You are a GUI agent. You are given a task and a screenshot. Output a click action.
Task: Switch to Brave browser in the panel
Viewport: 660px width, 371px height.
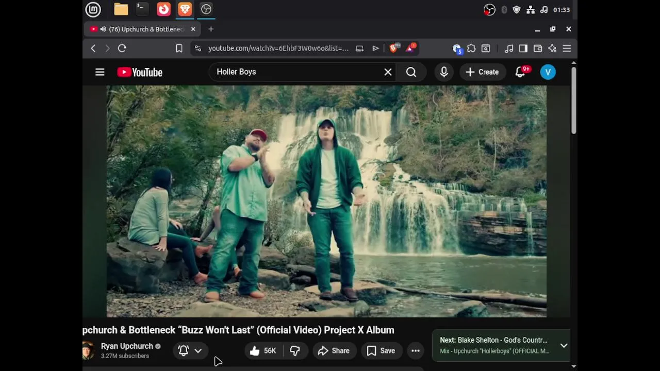(x=185, y=9)
